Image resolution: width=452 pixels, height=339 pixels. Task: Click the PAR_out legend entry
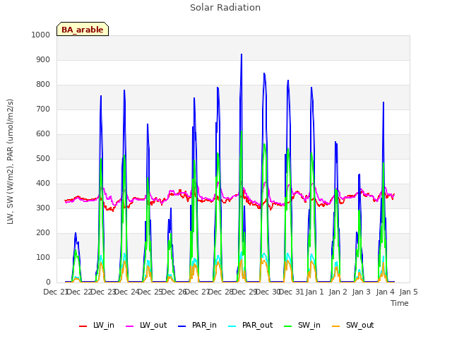(250, 326)
